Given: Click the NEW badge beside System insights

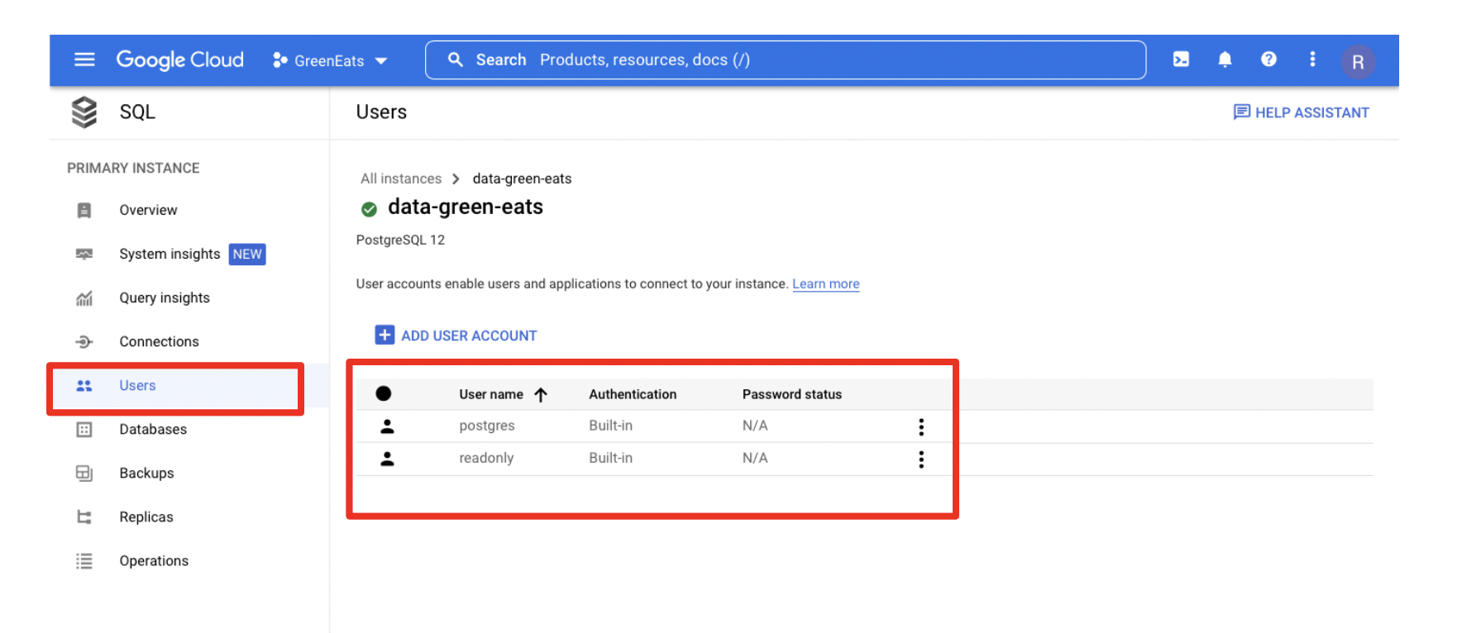Looking at the screenshot, I should [247, 254].
